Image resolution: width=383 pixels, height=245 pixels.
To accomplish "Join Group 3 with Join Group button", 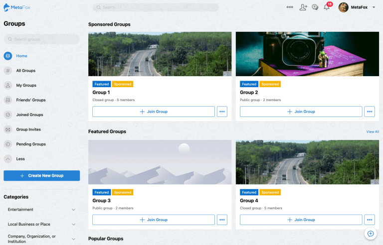I will pyautogui.click(x=154, y=220).
